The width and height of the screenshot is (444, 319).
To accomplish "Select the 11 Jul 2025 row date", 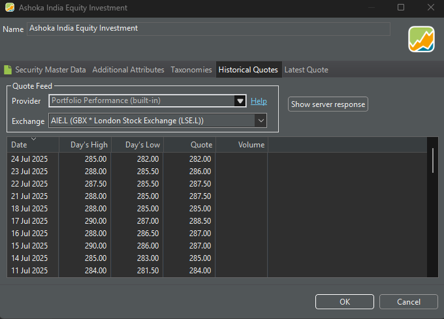I will [x=29, y=271].
